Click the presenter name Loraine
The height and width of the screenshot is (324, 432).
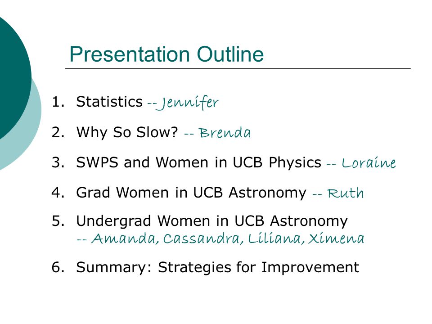point(369,162)
